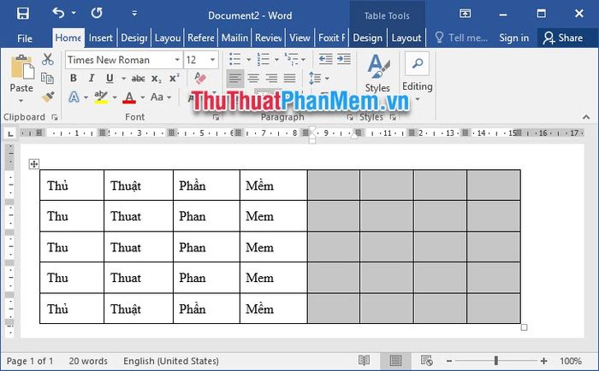599x371 pixels.
Task: Open Line and Paragraph Spacing options
Action: point(318,79)
